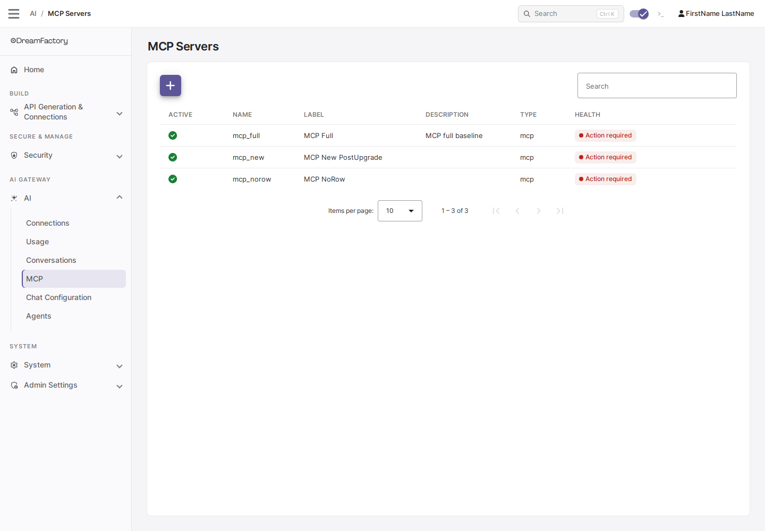Viewport: 765px width, 531px height.
Task: Open the hamburger navigation menu
Action: (x=14, y=14)
